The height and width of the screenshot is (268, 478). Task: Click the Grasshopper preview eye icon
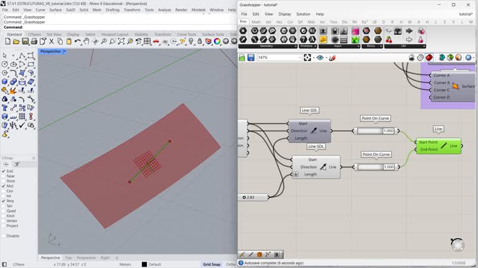320,58
